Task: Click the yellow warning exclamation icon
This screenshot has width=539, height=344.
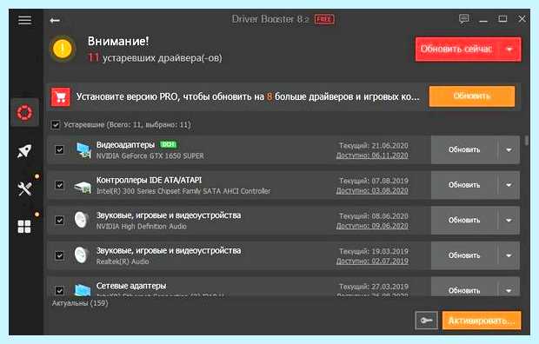Action: tap(63, 49)
